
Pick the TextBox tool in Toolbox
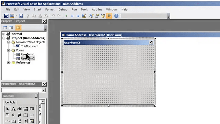point(20,109)
